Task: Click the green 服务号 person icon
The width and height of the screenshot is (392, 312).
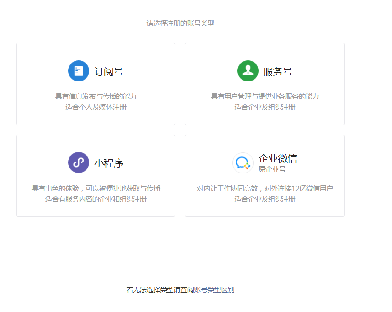Action: point(248,71)
